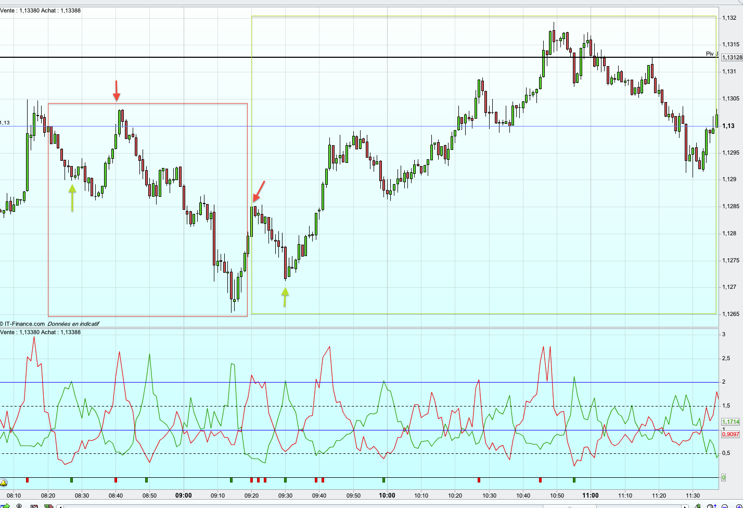Click the 0,5 level on the indicator scale
Screen dimensions: 743x508
(726, 453)
